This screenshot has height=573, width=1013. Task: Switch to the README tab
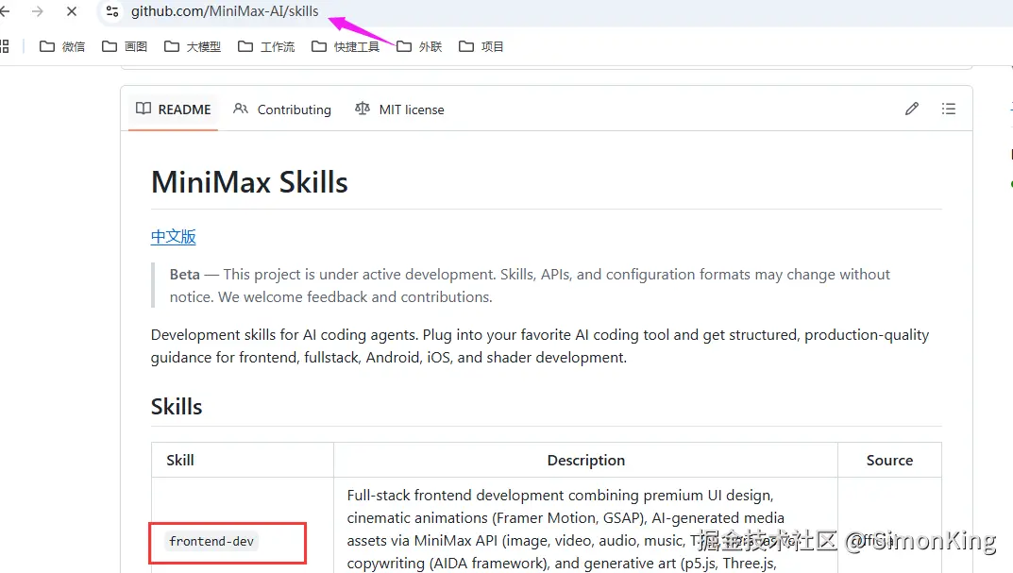(173, 110)
